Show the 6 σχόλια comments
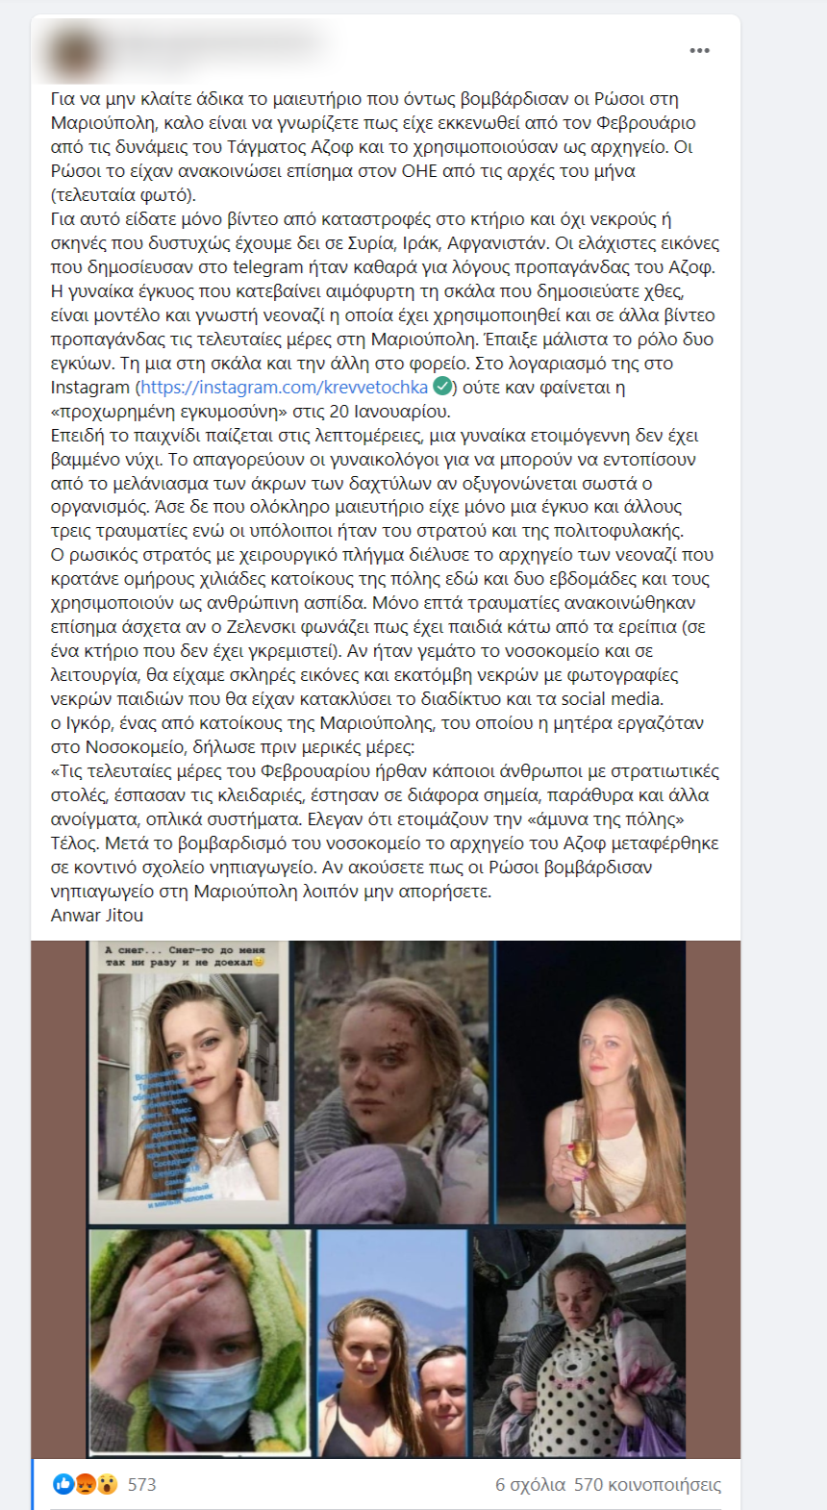Image resolution: width=827 pixels, height=1510 pixels. click(x=531, y=1484)
